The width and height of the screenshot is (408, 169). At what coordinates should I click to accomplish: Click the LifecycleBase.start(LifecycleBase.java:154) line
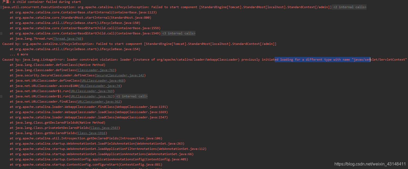[75, 49]
